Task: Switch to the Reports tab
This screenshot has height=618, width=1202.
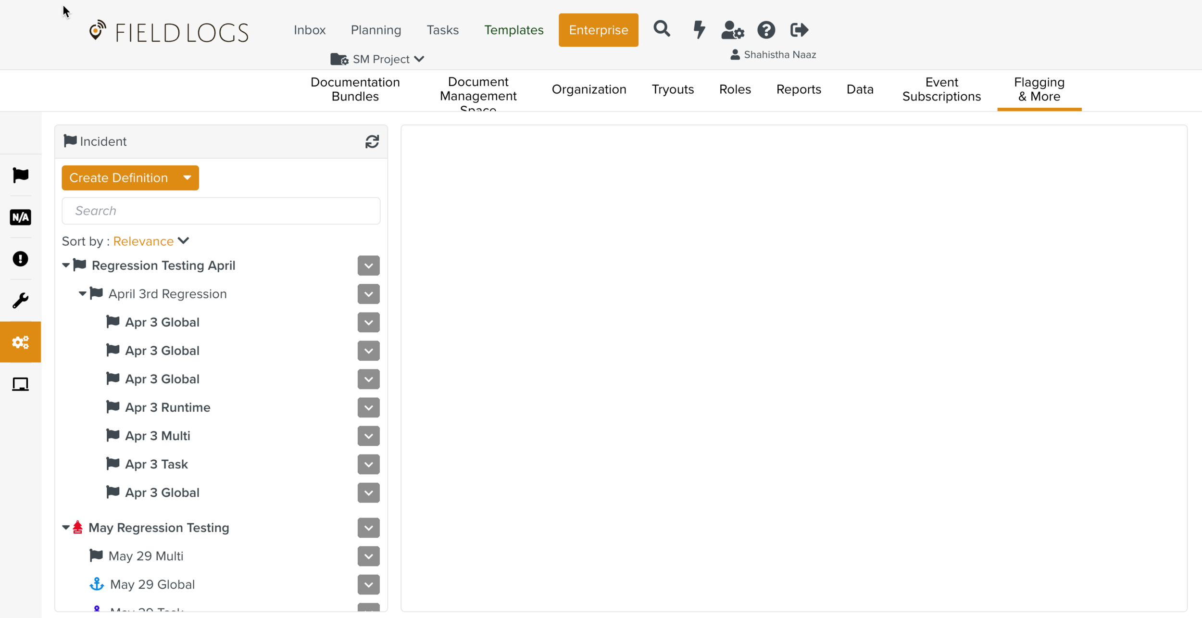Action: [798, 89]
